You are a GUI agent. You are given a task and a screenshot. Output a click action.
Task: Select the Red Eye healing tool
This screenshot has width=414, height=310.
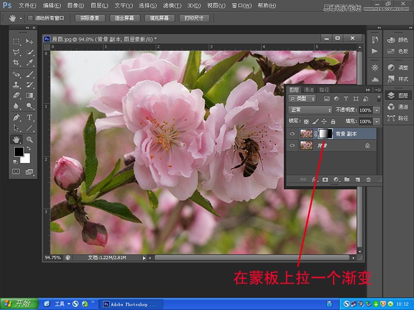coord(17,74)
